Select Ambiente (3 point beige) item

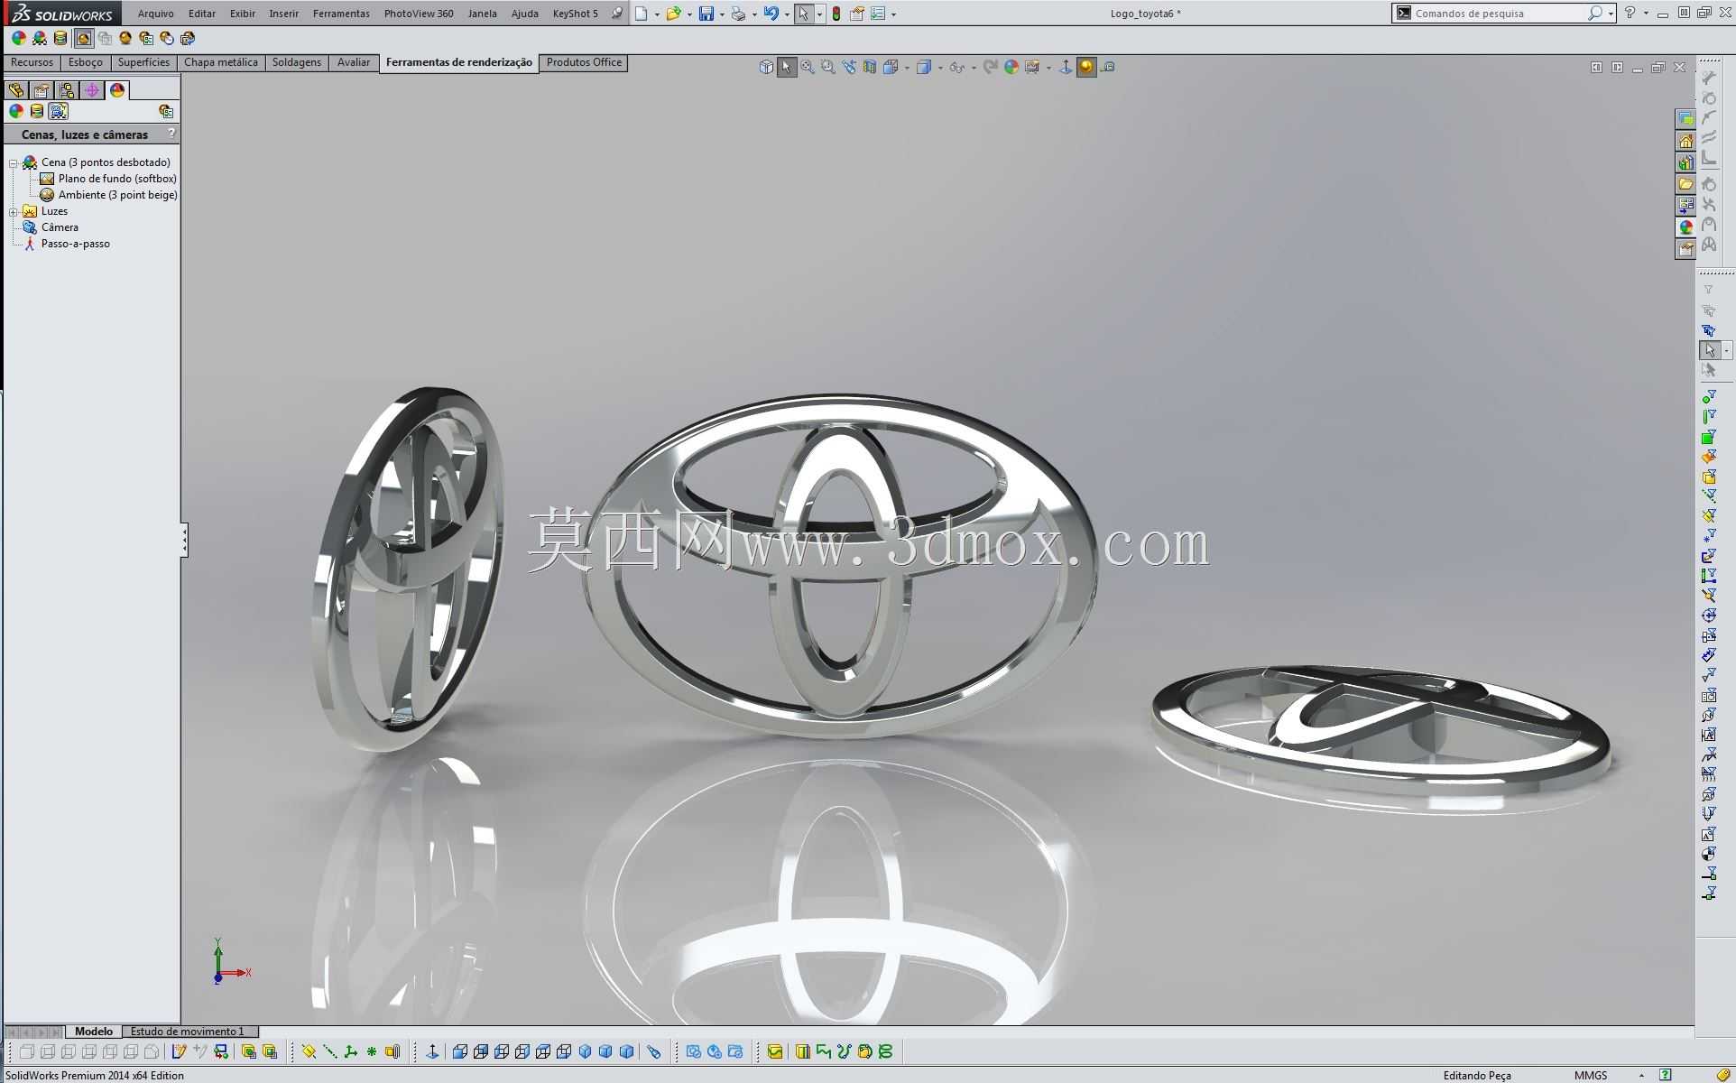point(108,195)
